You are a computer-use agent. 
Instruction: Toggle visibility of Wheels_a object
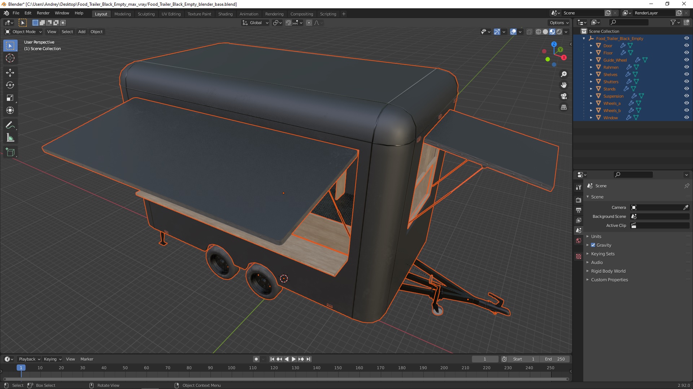[687, 103]
